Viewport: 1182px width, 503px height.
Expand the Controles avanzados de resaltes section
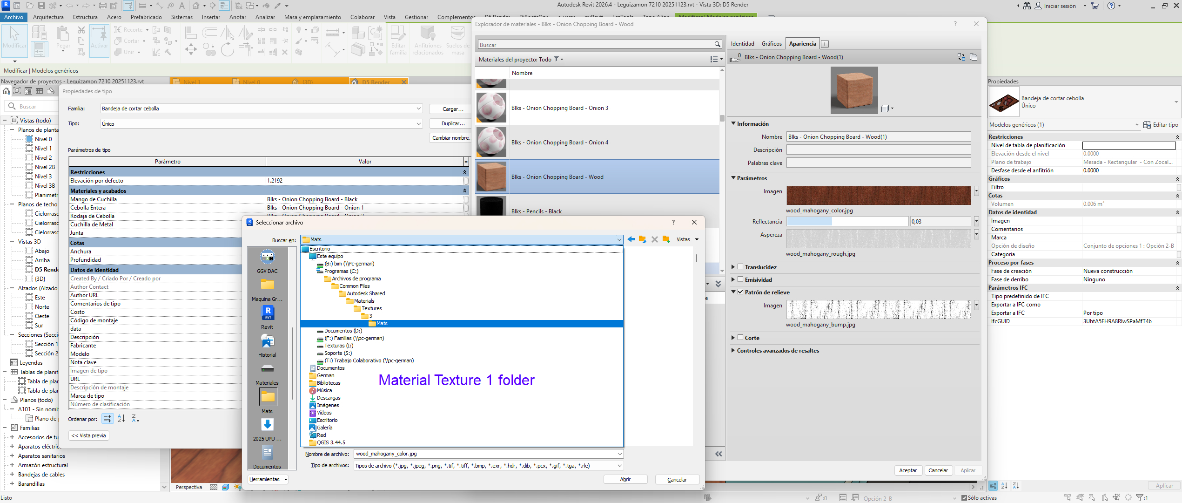(733, 351)
